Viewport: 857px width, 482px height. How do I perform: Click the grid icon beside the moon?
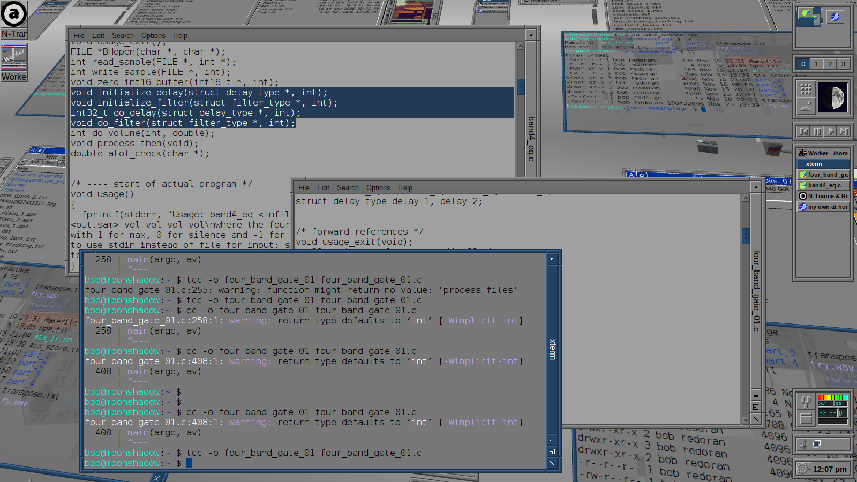806,89
